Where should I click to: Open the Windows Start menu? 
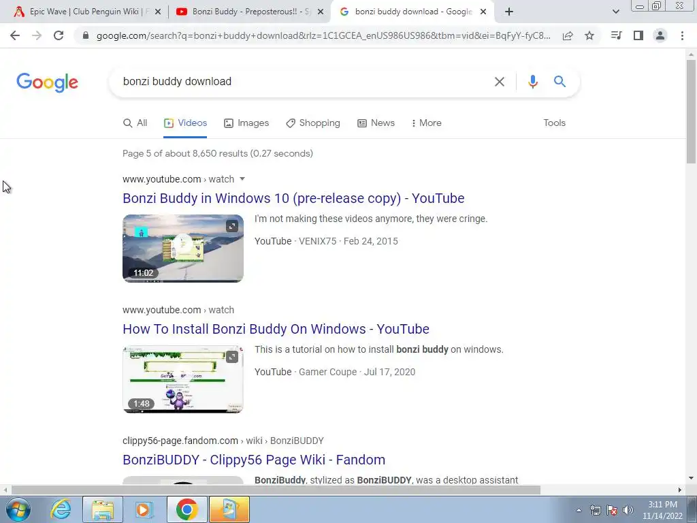click(18, 509)
